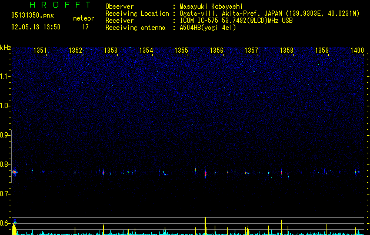
Task: Click the meteor count label
Action: (x=84, y=18)
